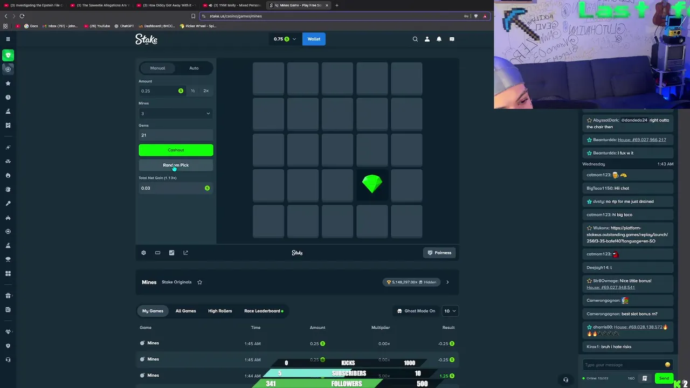This screenshot has height=388, width=690.
Task: Click the green Cashout button
Action: (176, 150)
